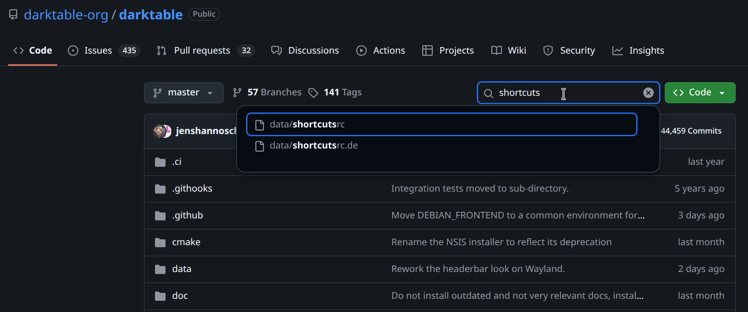Expand the master branch dropdown

pos(184,93)
